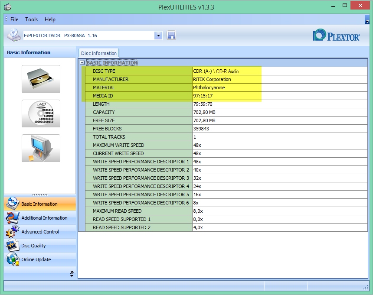Click the CD binary data disc icon
Image resolution: width=373 pixels, height=295 pixels.
pyautogui.click(x=41, y=113)
